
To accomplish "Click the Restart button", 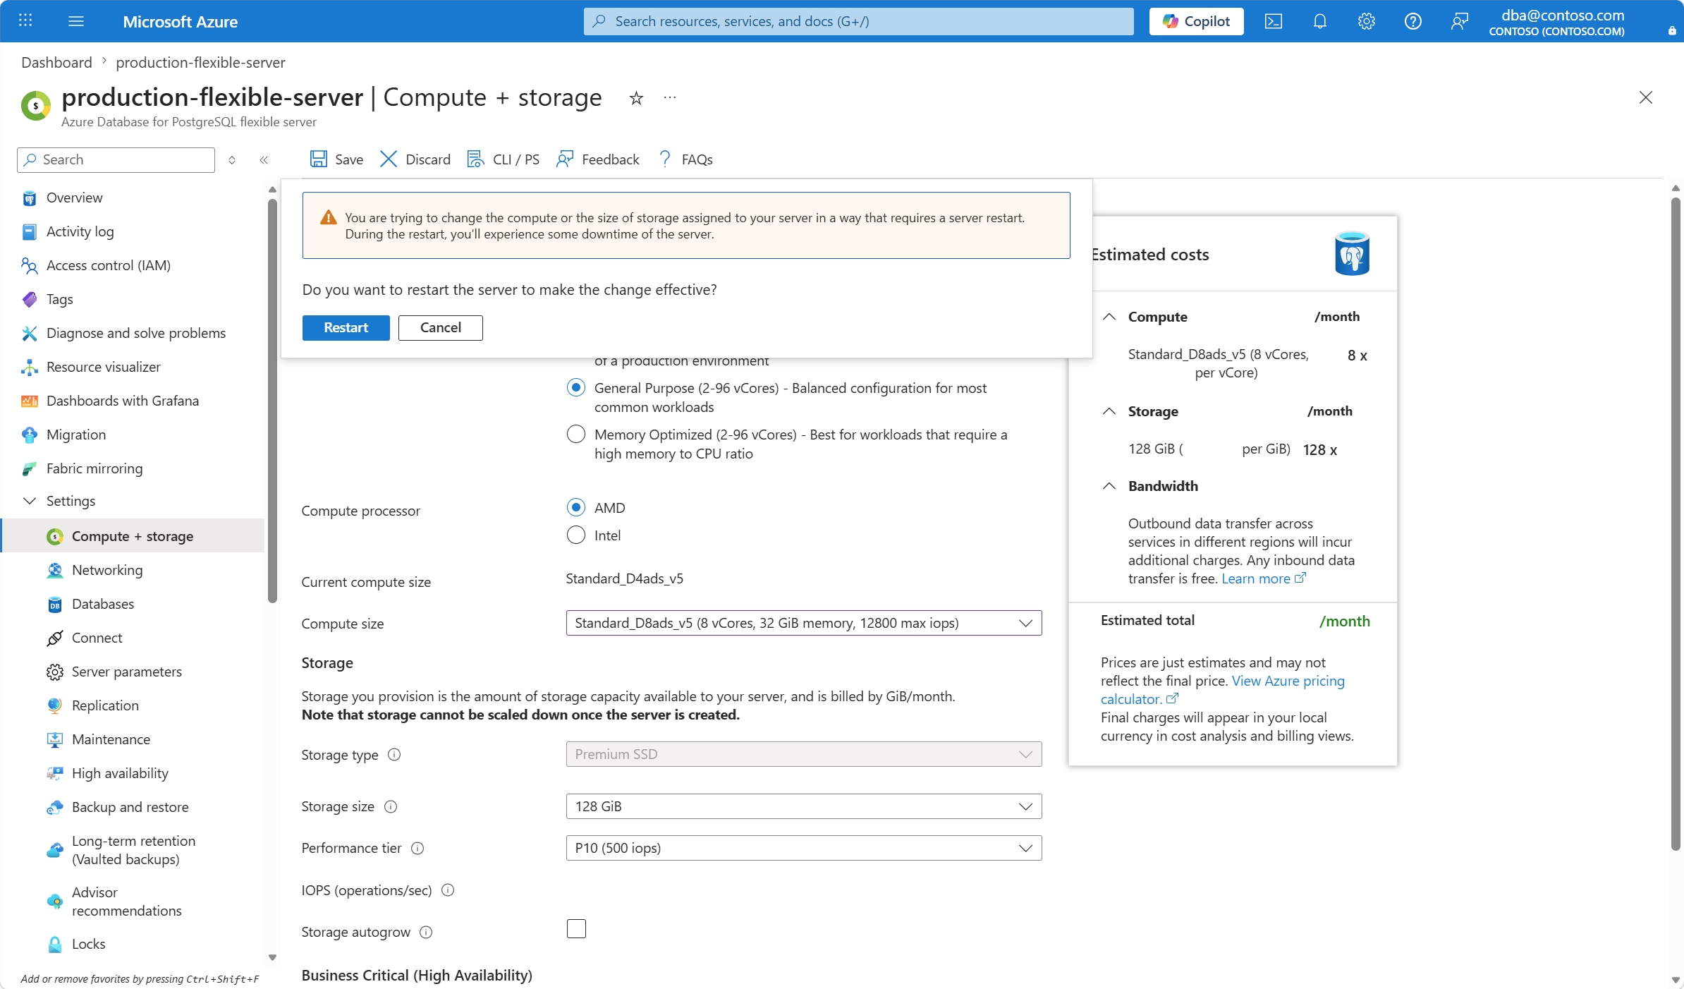I will click(346, 327).
